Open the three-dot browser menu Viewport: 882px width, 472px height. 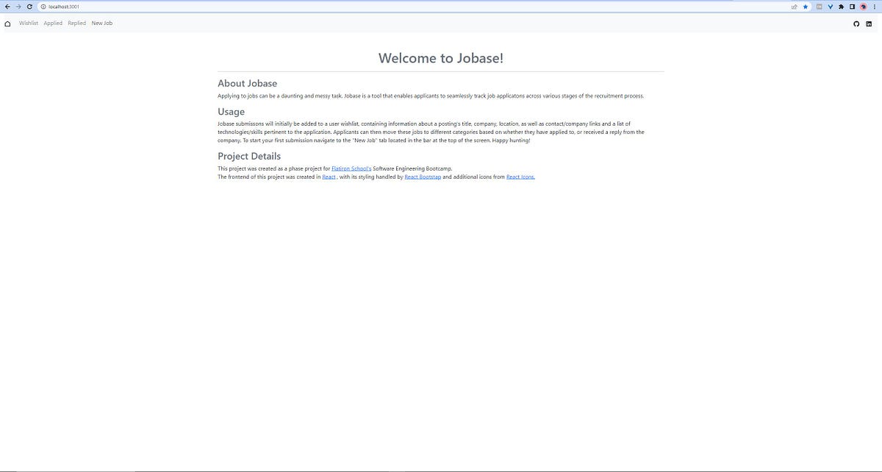point(875,6)
